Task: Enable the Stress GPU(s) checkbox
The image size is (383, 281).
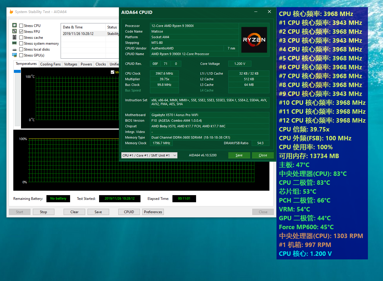Action: tap(21, 55)
